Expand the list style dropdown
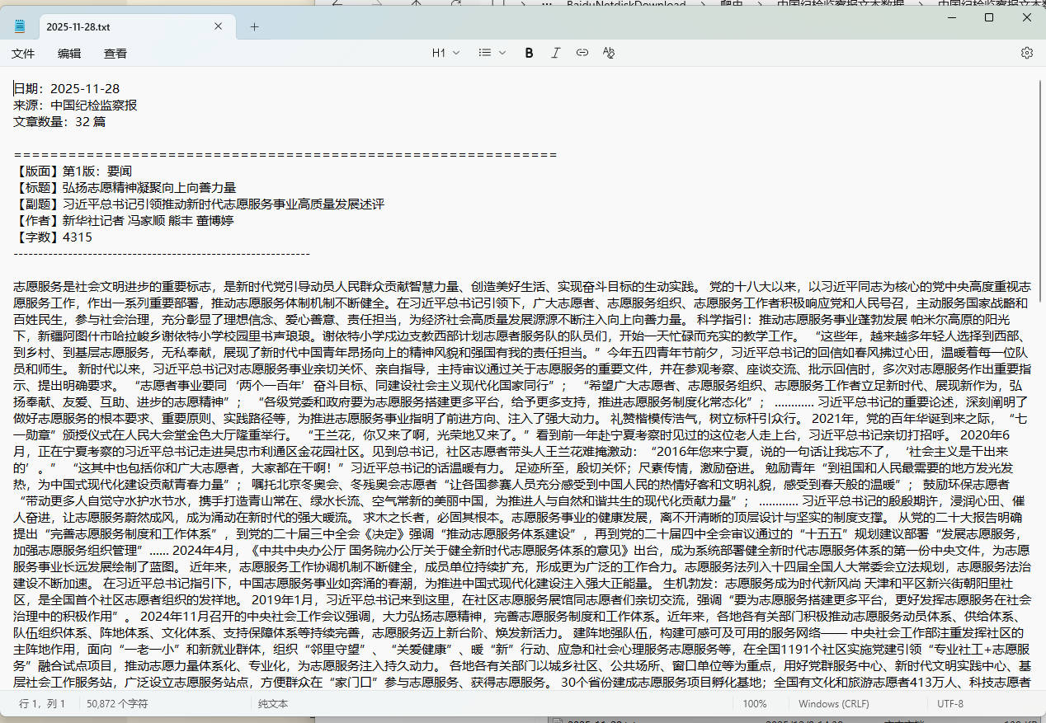 click(492, 53)
